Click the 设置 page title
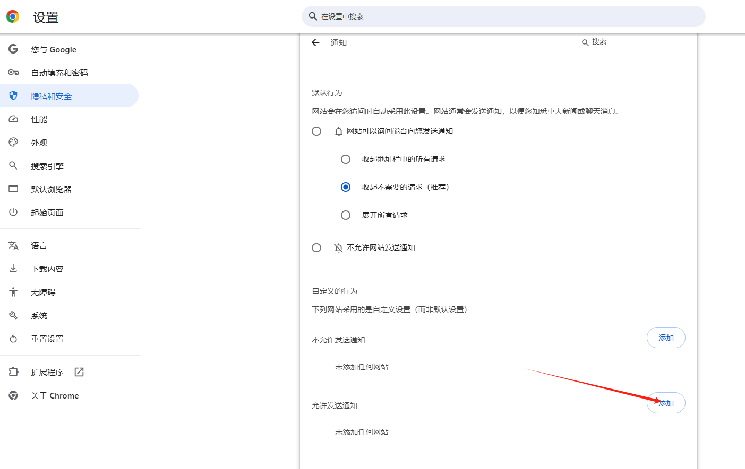 coord(46,17)
